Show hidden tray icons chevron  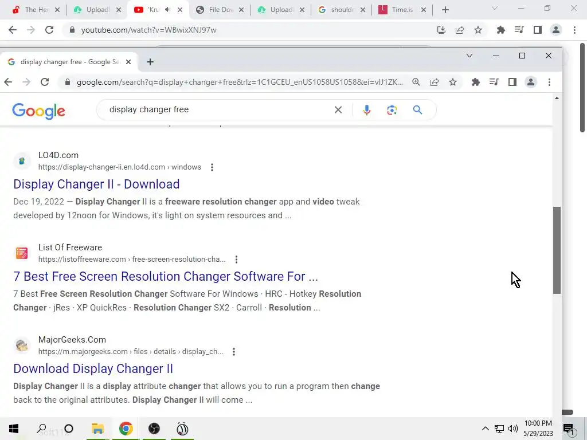coord(485,429)
